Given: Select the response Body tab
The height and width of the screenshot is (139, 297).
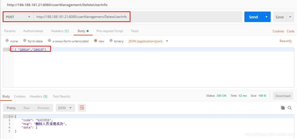Looking at the screenshot, I should (x=6, y=96).
